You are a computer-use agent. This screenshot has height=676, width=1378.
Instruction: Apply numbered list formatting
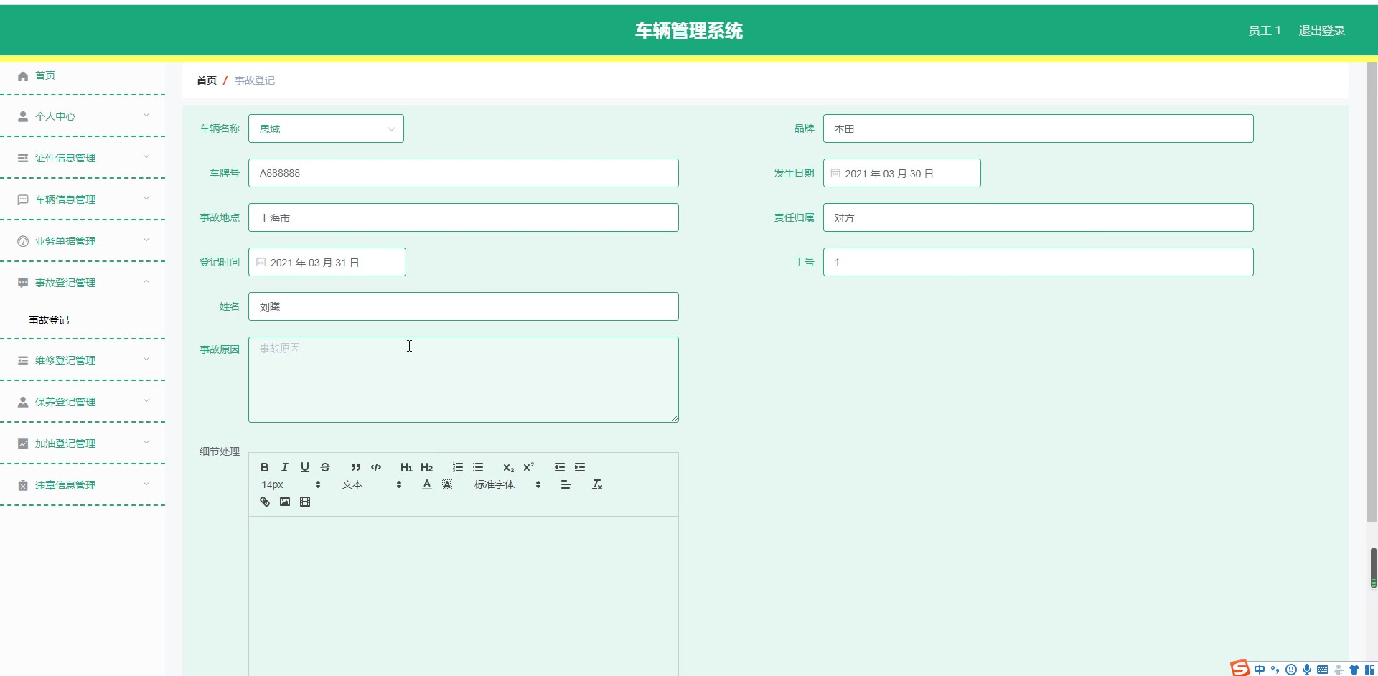[457, 467]
